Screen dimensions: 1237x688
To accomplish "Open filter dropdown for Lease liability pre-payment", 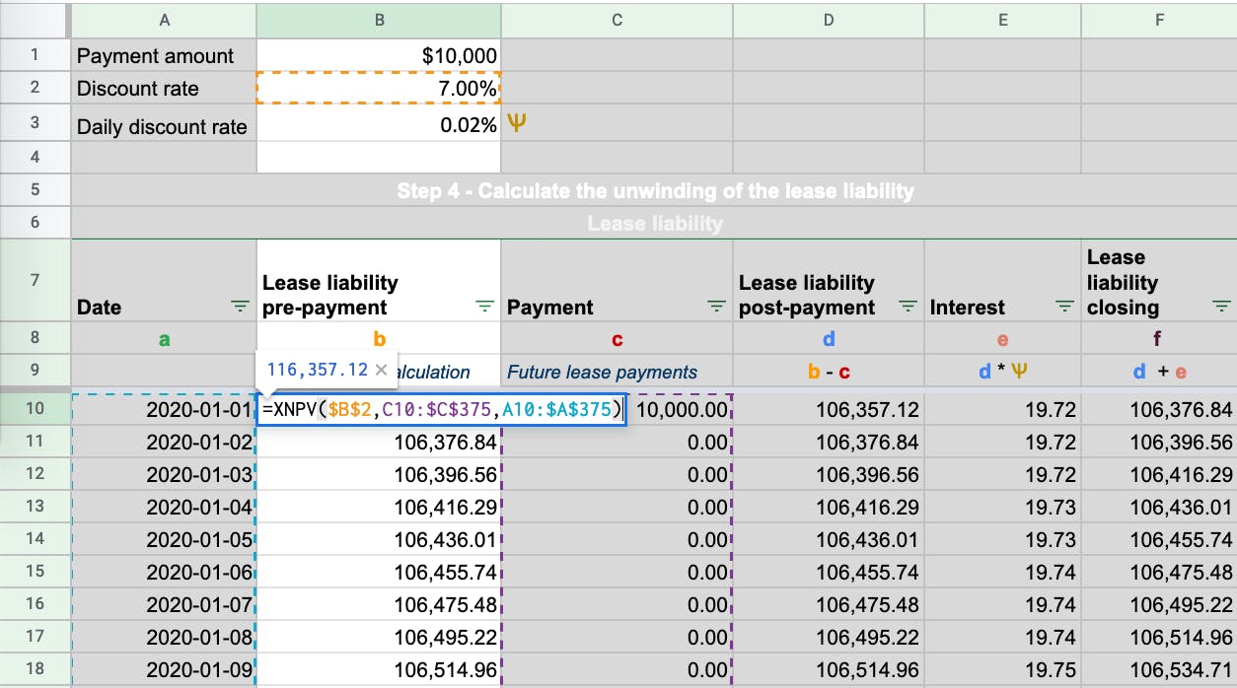I will 484,308.
